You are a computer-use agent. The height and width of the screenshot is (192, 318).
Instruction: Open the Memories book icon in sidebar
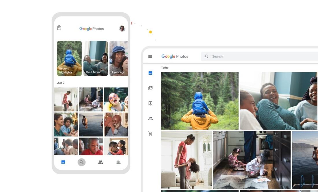pyautogui.click(x=150, y=88)
